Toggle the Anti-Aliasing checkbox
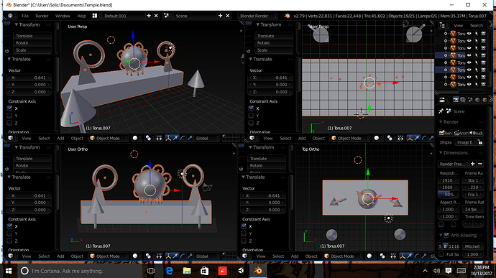 [446, 235]
